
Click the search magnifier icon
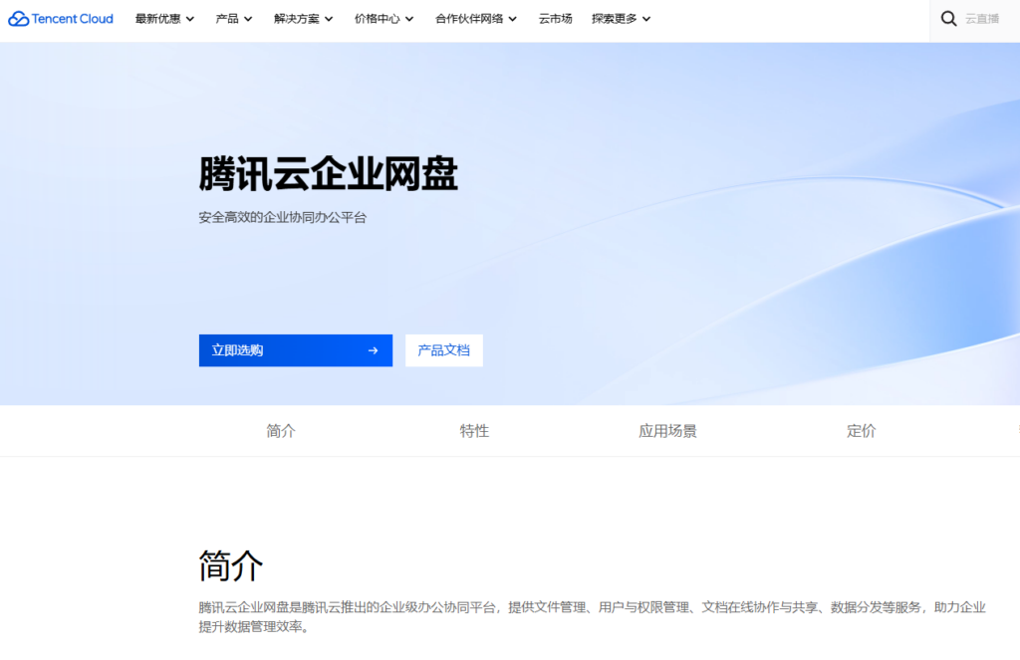948,18
